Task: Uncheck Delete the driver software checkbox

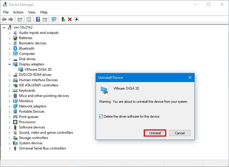Action: [101, 116]
